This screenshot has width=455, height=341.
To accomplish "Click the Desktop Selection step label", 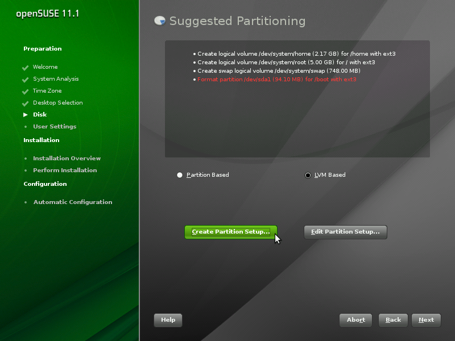I will coord(58,103).
